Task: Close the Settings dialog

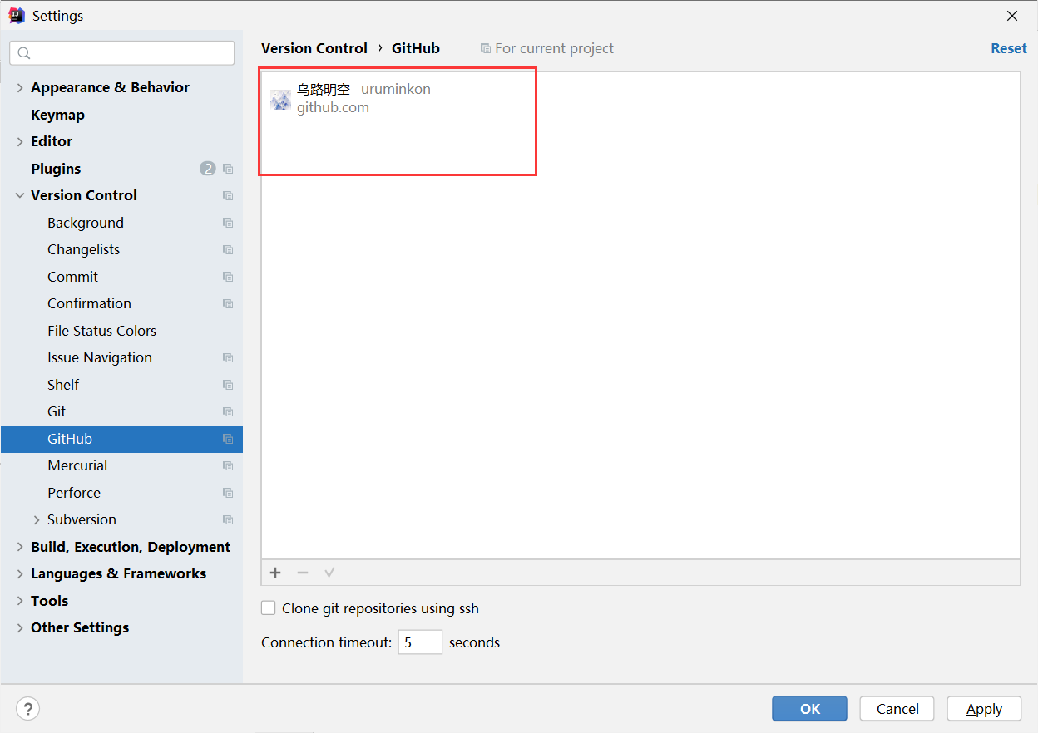Action: coord(1012,16)
